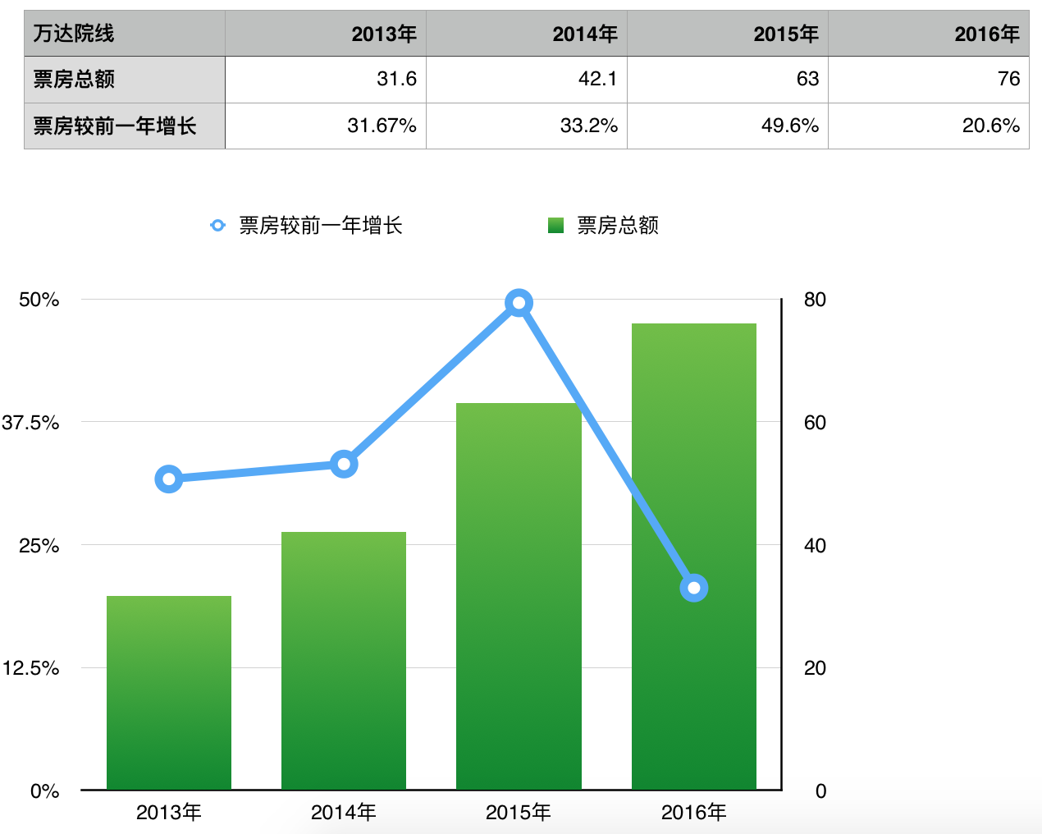Select the 2014年 column header in table

coord(527,34)
